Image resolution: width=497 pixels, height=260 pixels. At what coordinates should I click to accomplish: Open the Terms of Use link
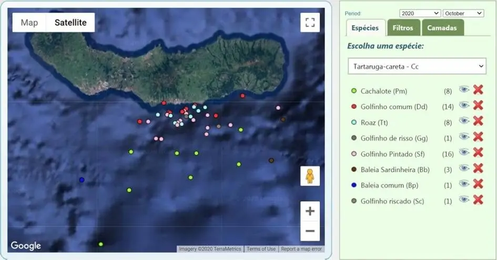pos(261,249)
